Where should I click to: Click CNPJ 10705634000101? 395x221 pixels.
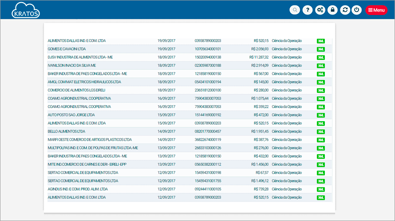[x=208, y=49]
